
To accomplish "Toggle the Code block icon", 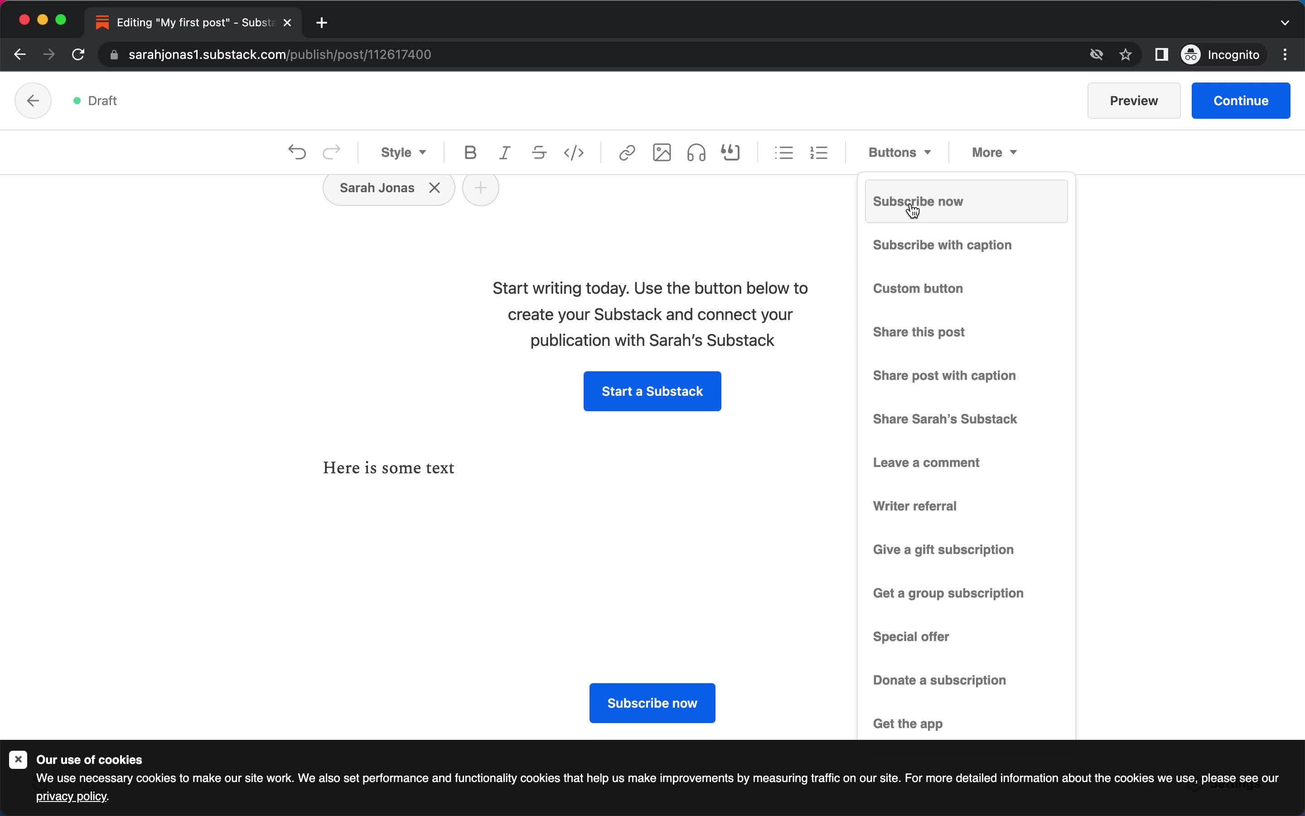I will pos(573,152).
